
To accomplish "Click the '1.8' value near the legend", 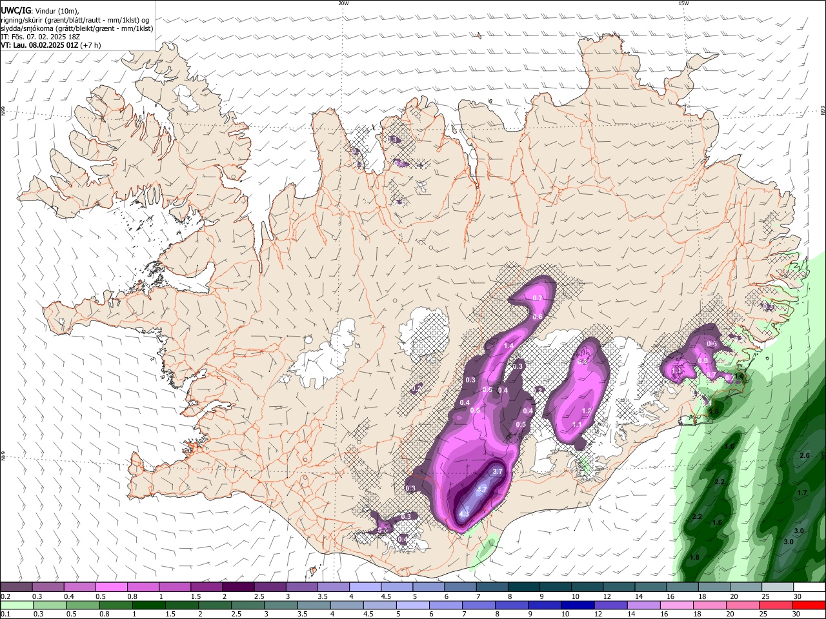I will point(694,558).
